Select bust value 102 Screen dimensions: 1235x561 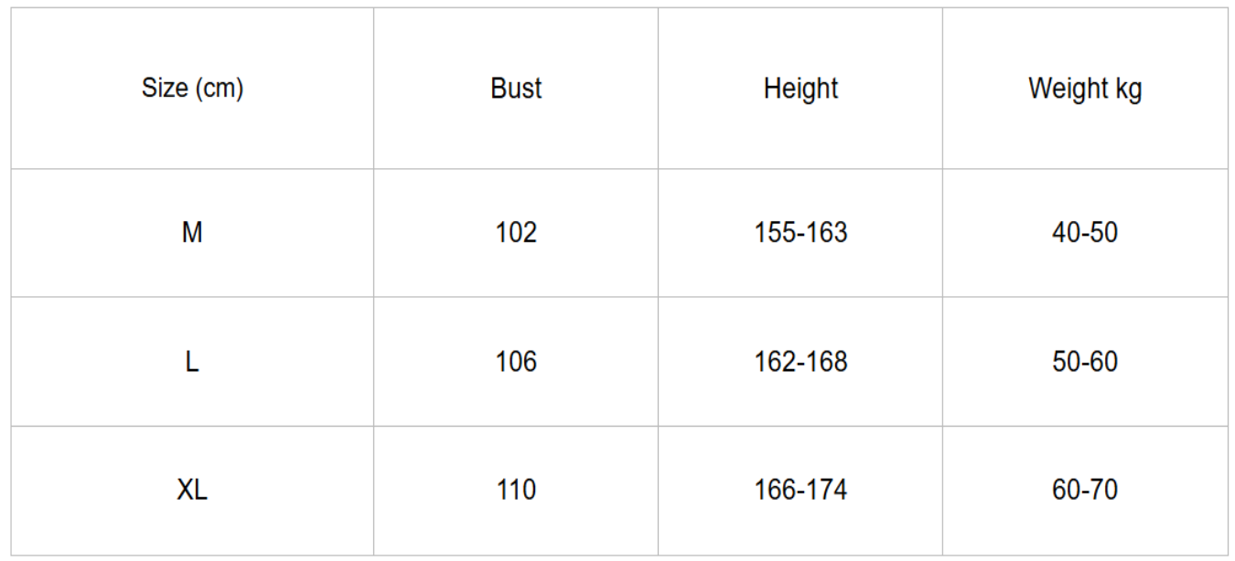(516, 233)
